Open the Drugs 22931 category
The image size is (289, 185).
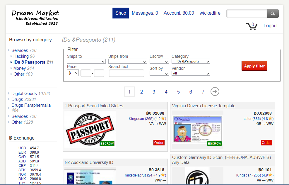[x=24, y=99]
